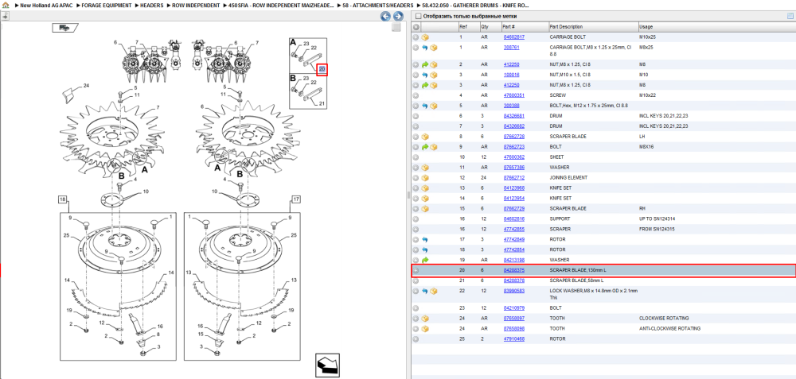This screenshot has height=379, width=796.
Task: Click the blue arrow icon for part 47742849
Action: pos(425,240)
